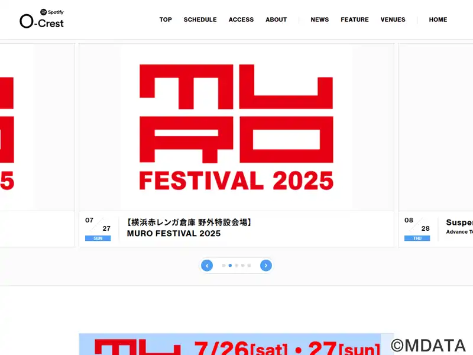Select the second carousel pagination dot
Image resolution: width=473 pixels, height=355 pixels.
230,266
